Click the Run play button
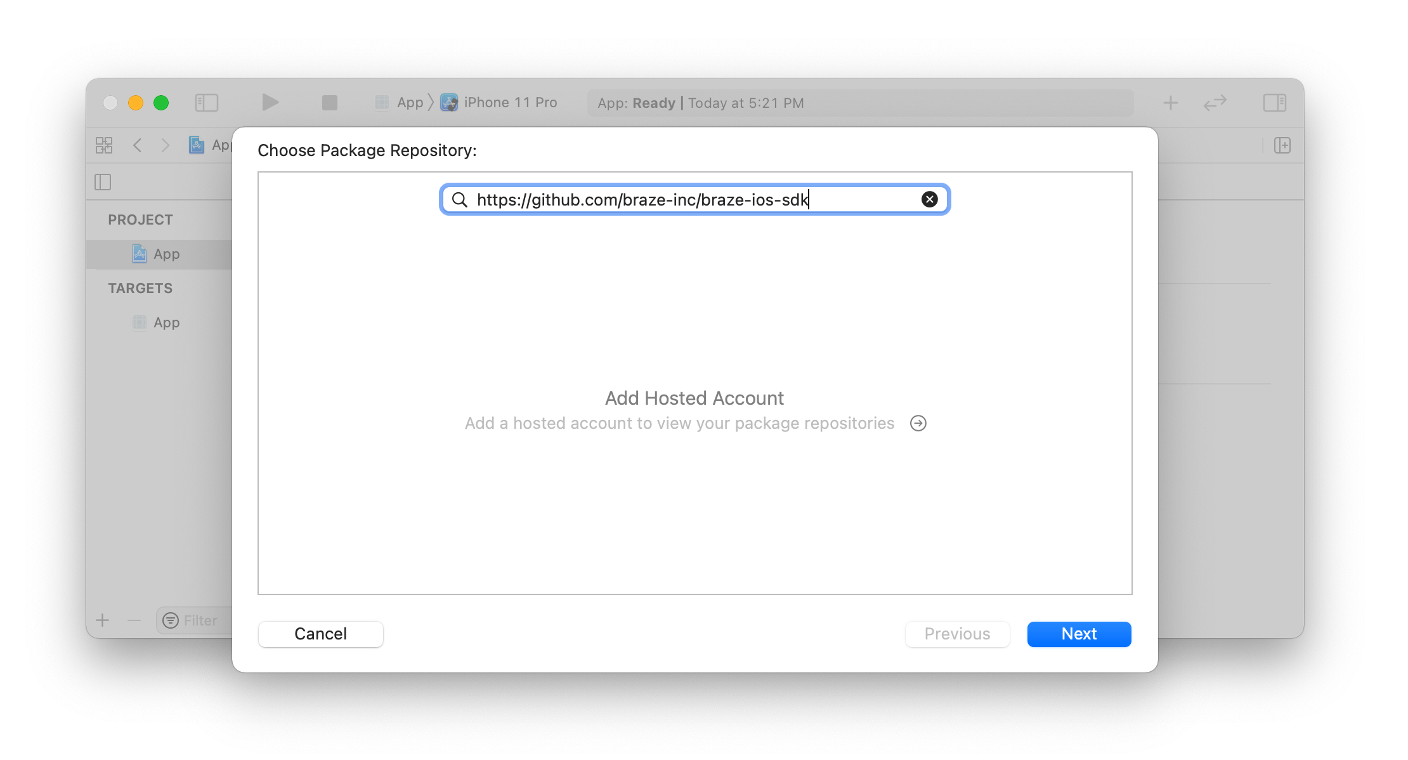 [270, 102]
